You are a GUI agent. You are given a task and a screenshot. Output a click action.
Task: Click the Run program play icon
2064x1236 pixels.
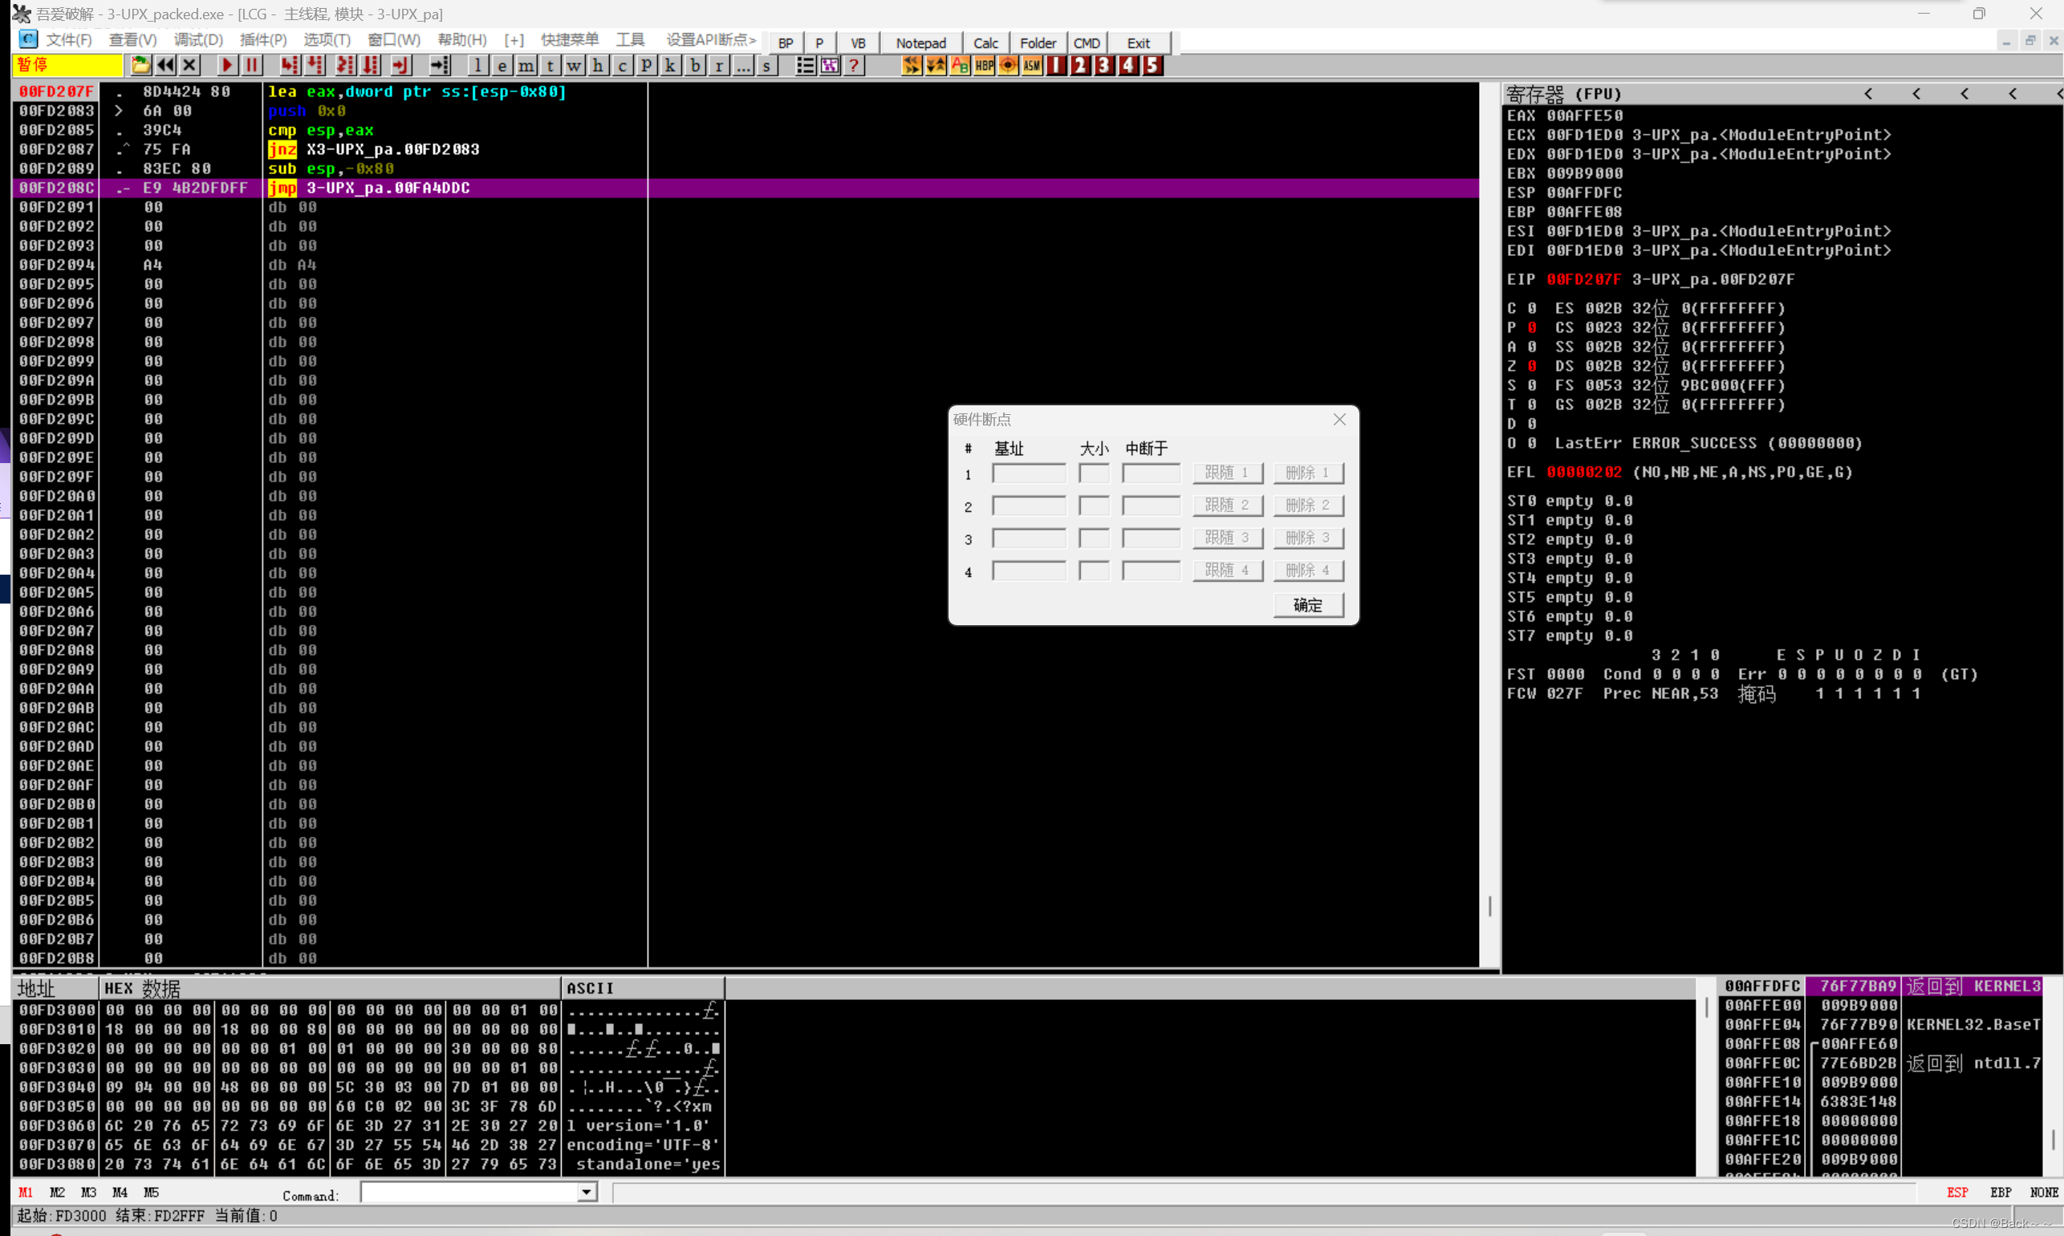[x=226, y=65]
